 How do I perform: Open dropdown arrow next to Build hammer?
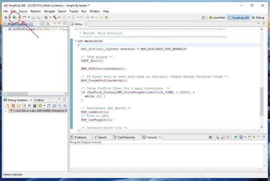coord(59,17)
